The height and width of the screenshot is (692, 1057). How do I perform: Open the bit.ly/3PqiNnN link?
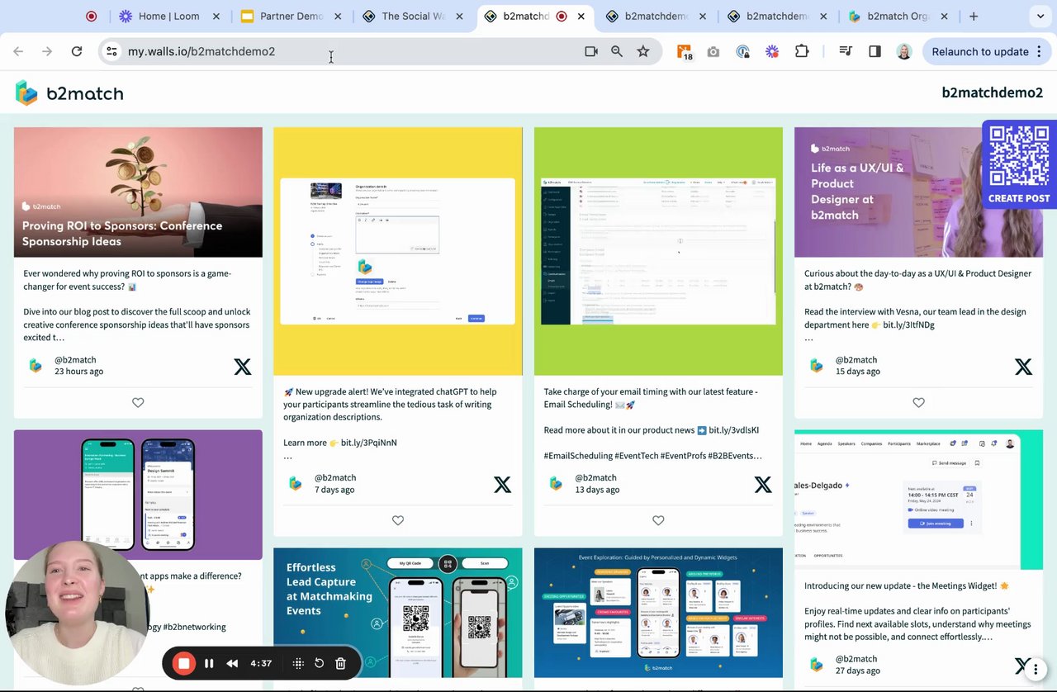369,443
